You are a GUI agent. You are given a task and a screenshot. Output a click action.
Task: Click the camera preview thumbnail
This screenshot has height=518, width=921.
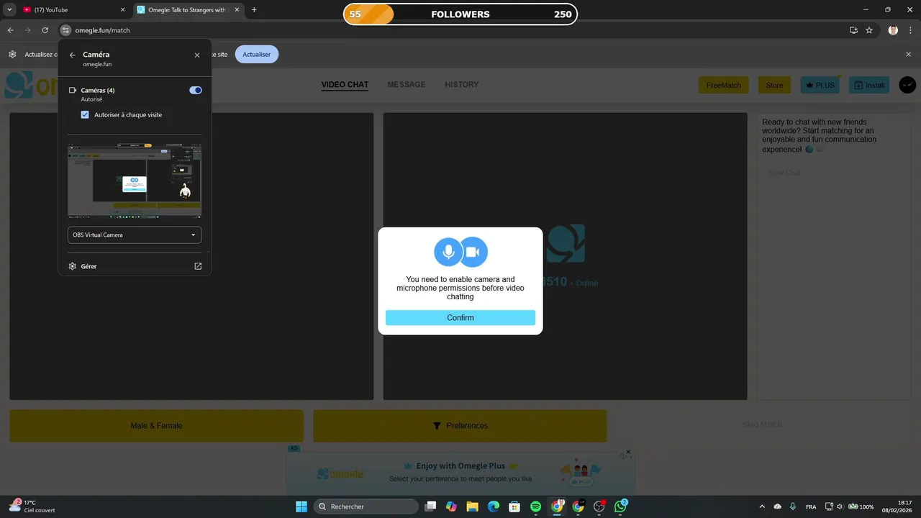(x=135, y=181)
